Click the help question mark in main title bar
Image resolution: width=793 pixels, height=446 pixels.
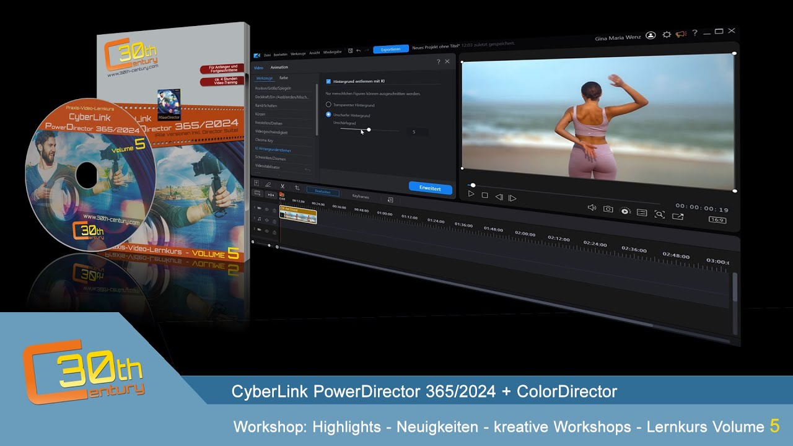click(x=694, y=33)
